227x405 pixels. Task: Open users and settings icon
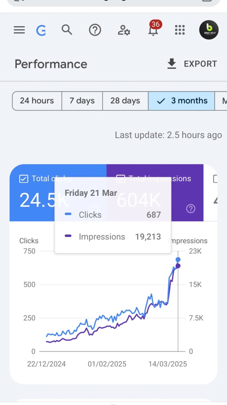(x=124, y=30)
